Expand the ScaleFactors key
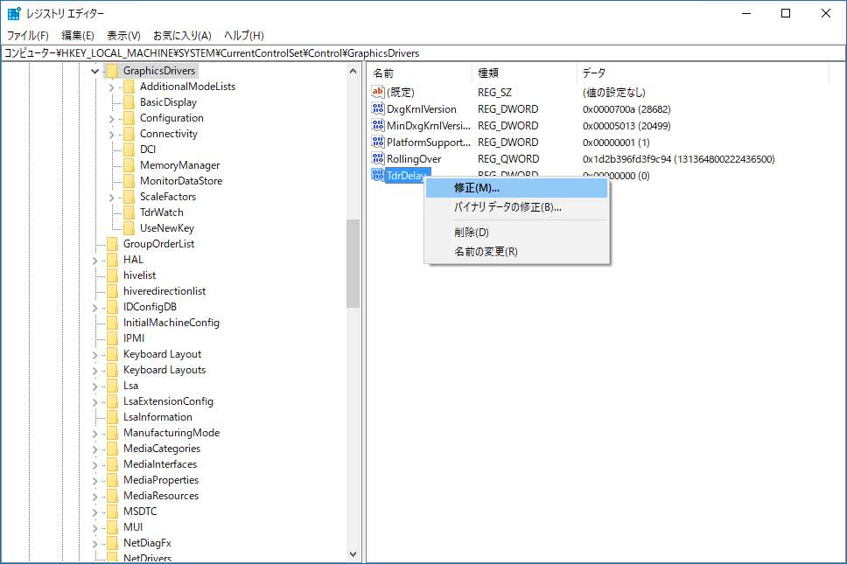 (111, 197)
